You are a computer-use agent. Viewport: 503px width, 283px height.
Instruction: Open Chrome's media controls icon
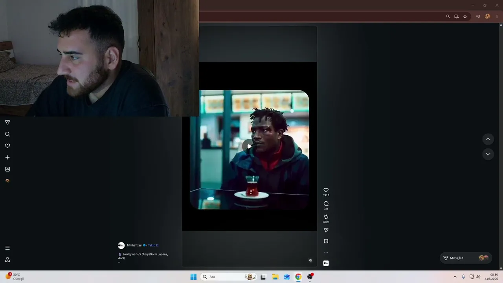(x=478, y=17)
